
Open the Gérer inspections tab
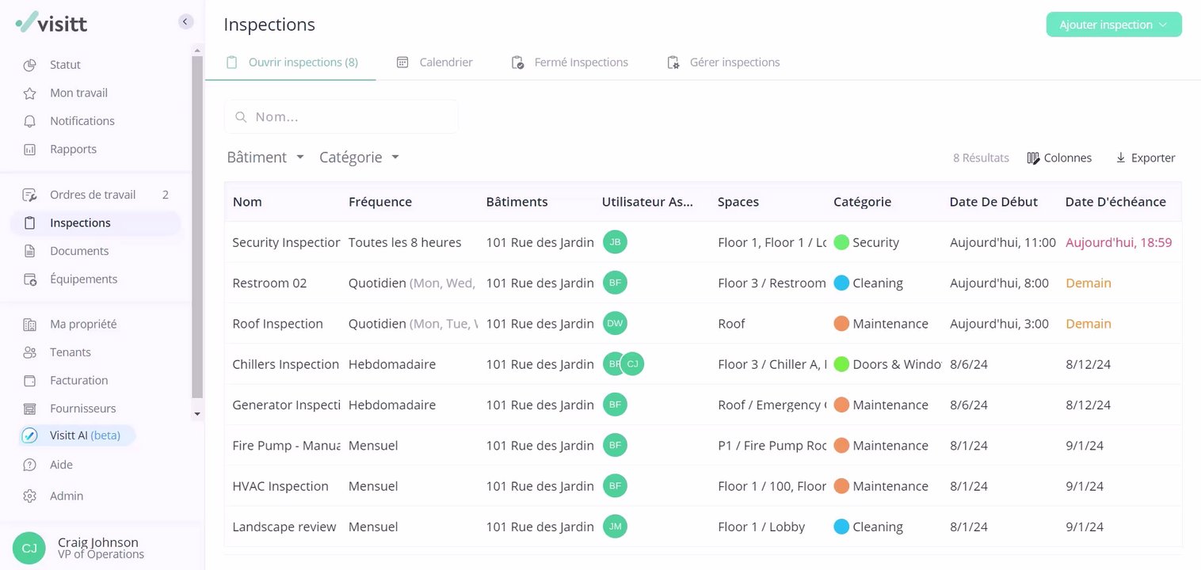[723, 62]
